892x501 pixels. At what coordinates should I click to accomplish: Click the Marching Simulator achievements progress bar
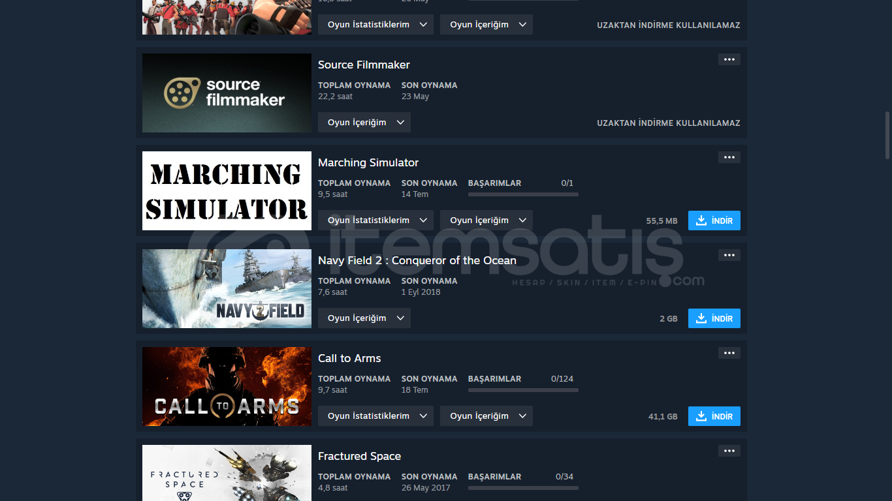point(523,194)
